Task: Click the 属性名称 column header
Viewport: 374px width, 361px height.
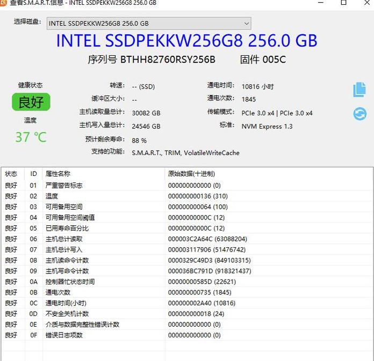Action: pos(58,174)
